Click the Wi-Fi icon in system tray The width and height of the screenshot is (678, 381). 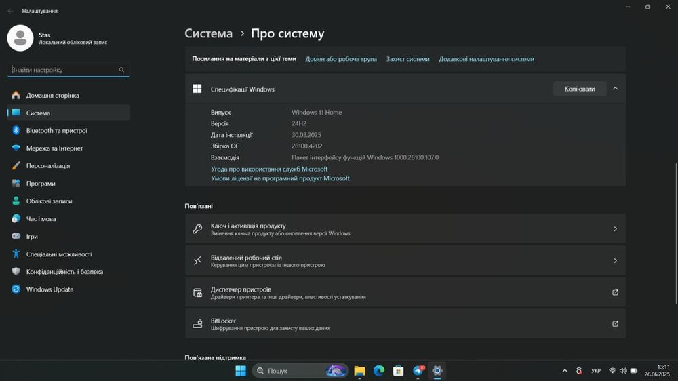point(612,371)
